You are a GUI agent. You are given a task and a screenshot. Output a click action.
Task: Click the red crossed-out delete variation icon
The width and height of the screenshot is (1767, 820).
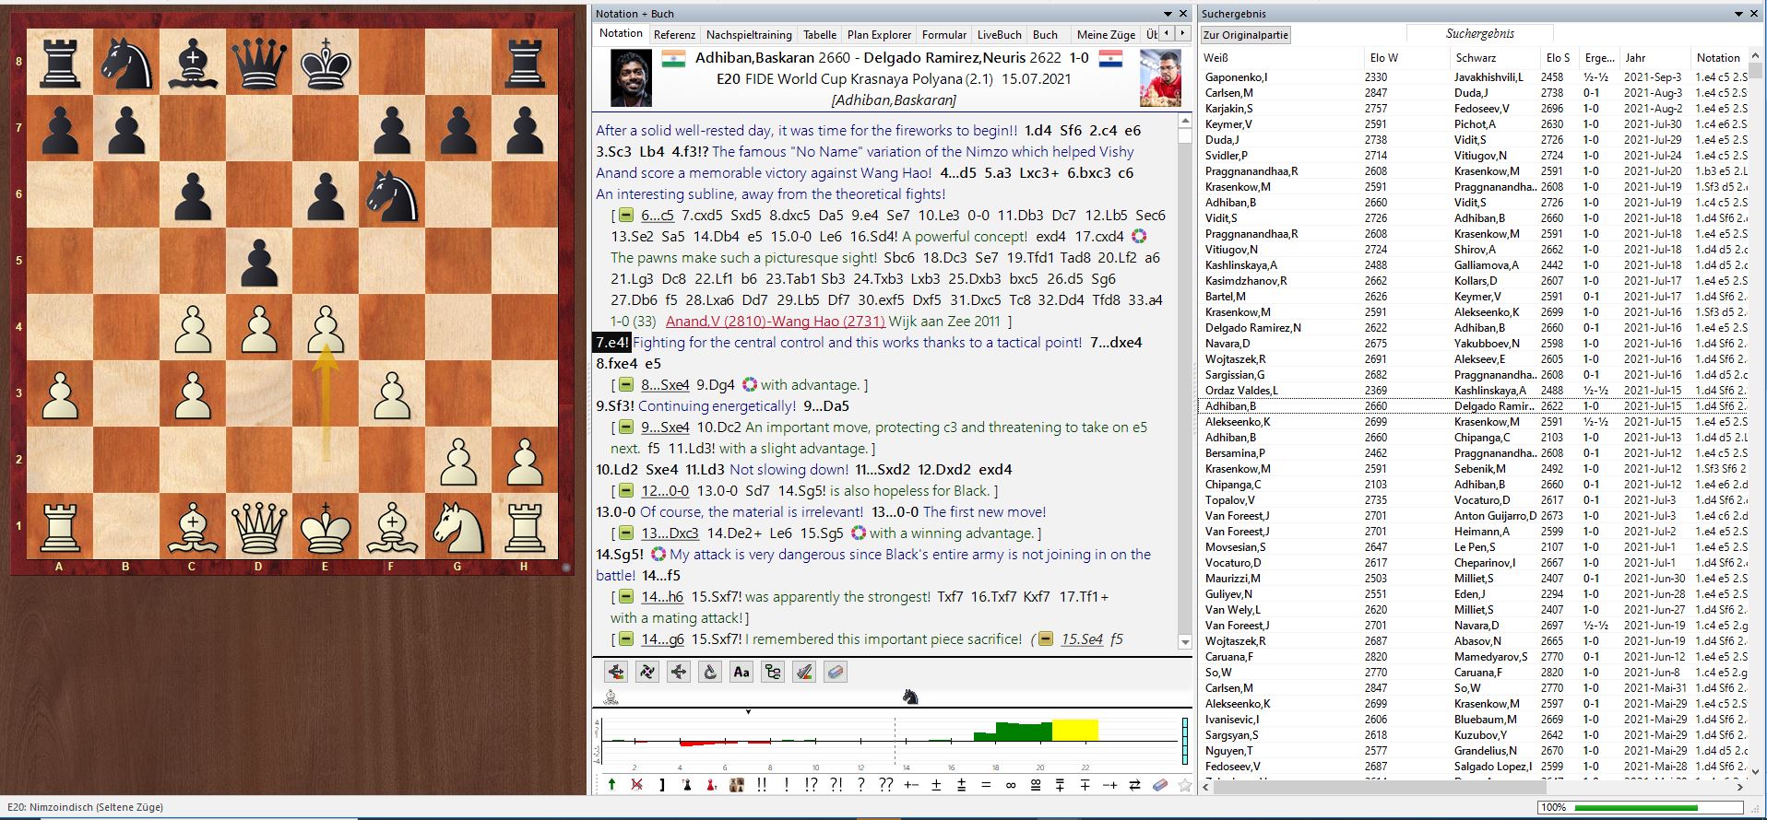point(636,785)
